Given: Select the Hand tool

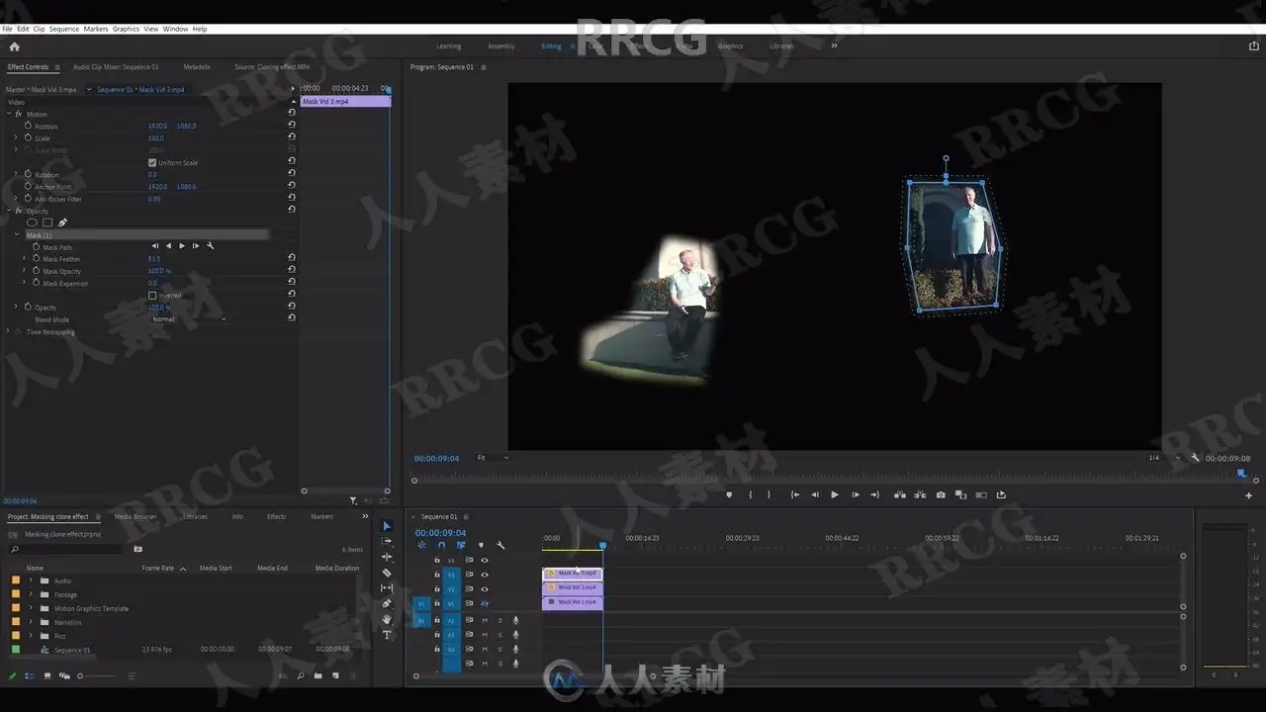Looking at the screenshot, I should [387, 619].
